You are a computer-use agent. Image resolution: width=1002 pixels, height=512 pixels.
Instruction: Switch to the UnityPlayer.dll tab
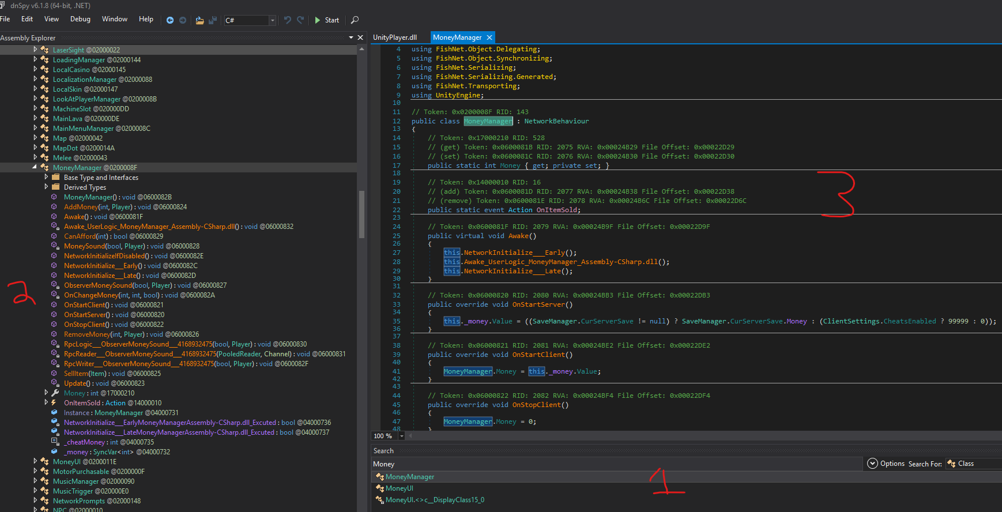395,37
